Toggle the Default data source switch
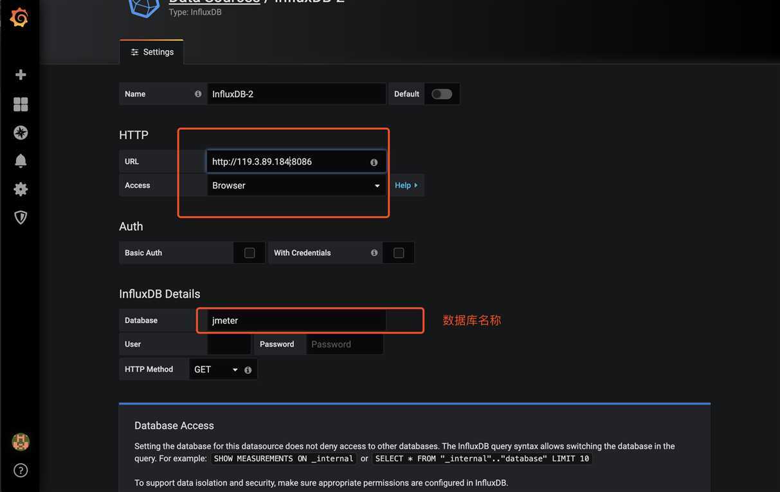This screenshot has width=780, height=492. point(442,94)
